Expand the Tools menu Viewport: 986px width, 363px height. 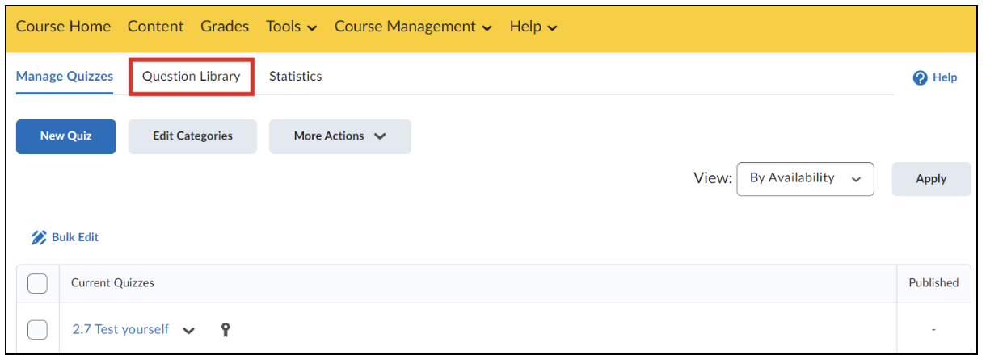(x=292, y=27)
